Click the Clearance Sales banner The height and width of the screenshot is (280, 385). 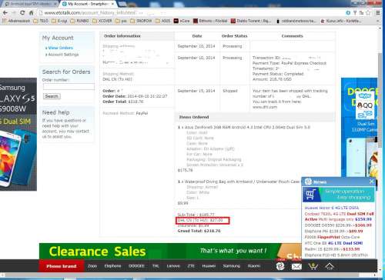pyautogui.click(x=169, y=251)
